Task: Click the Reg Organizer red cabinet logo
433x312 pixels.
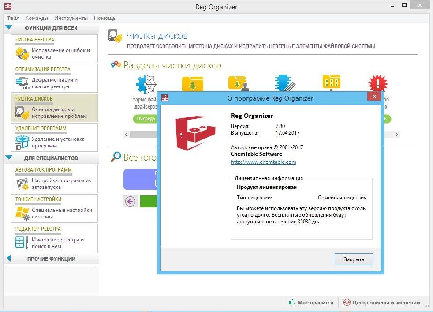Action: coord(195,133)
